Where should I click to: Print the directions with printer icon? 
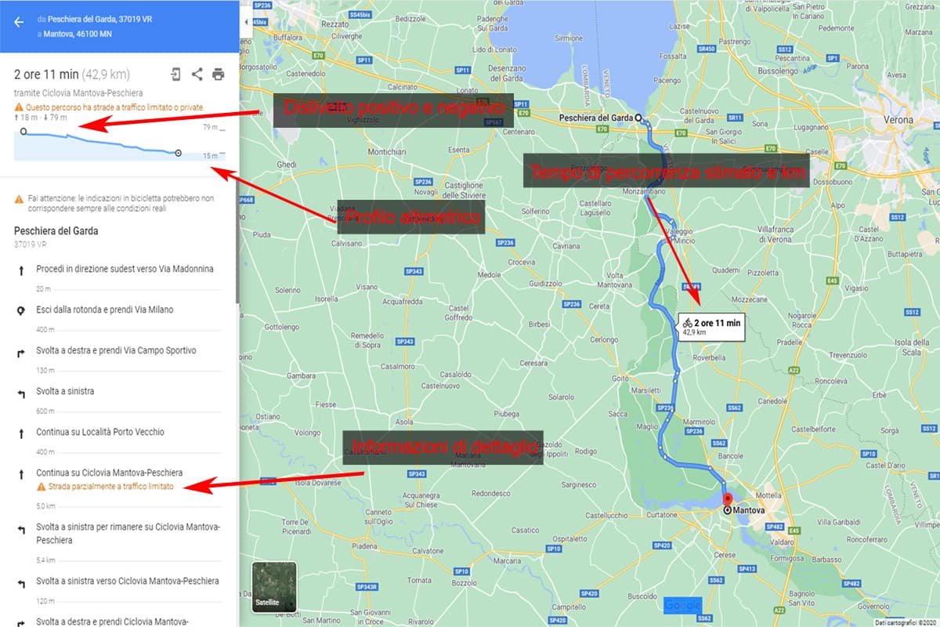pos(218,74)
